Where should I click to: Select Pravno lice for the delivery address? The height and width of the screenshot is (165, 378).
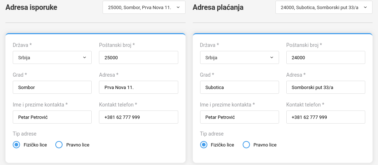pos(59,145)
